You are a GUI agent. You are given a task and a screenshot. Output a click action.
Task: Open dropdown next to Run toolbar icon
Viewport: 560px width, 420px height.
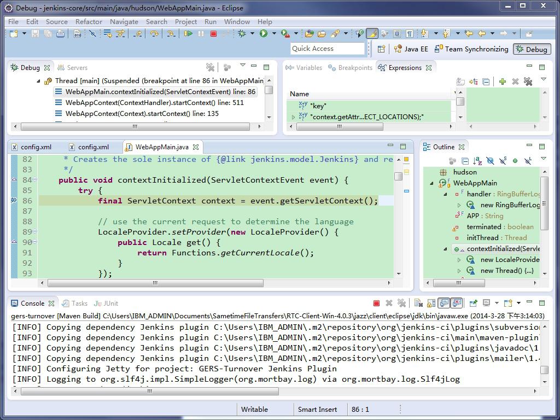coord(274,33)
